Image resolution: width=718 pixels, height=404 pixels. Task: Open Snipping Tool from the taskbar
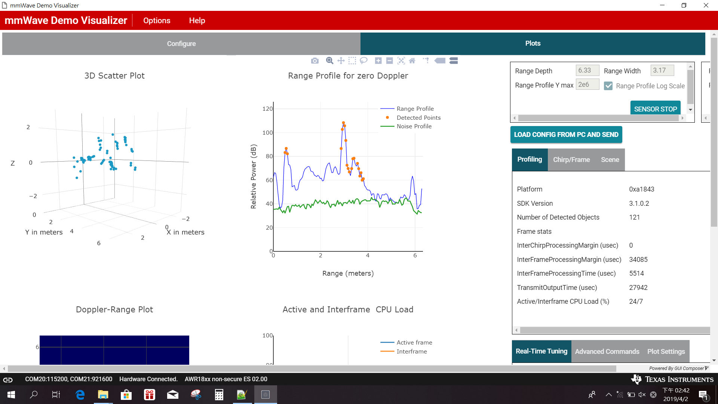196,395
